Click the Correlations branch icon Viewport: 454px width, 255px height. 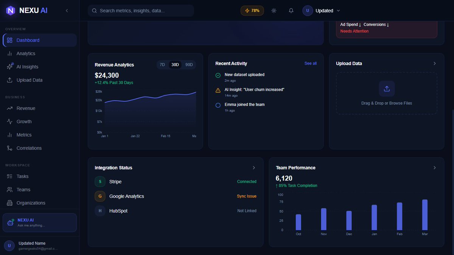[x=9, y=148]
